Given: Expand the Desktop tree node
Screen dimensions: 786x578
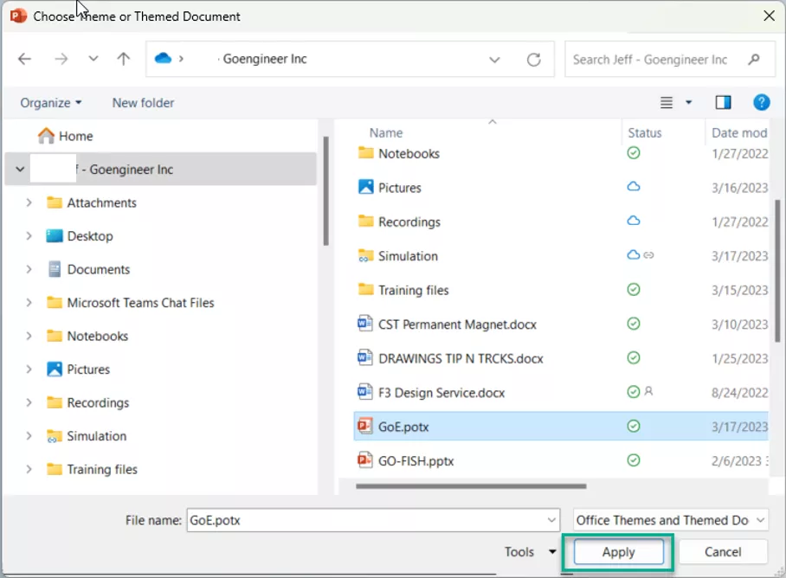Looking at the screenshot, I should pos(29,236).
